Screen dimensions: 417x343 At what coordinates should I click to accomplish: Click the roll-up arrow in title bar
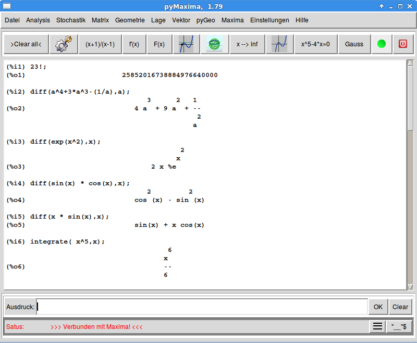pyautogui.click(x=382, y=6)
